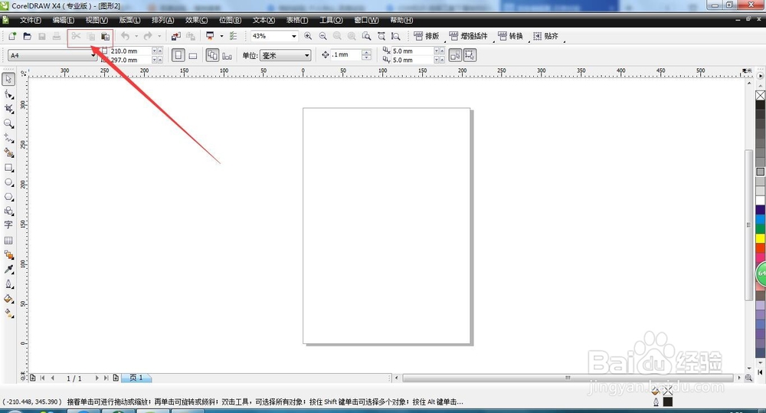
Task: Click the 转换 toolbar button
Action: pyautogui.click(x=510, y=36)
